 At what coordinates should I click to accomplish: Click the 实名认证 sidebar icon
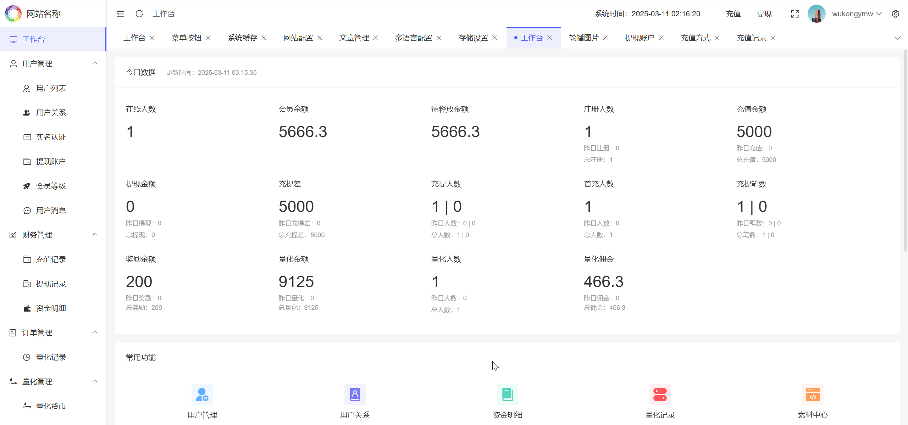pos(27,137)
